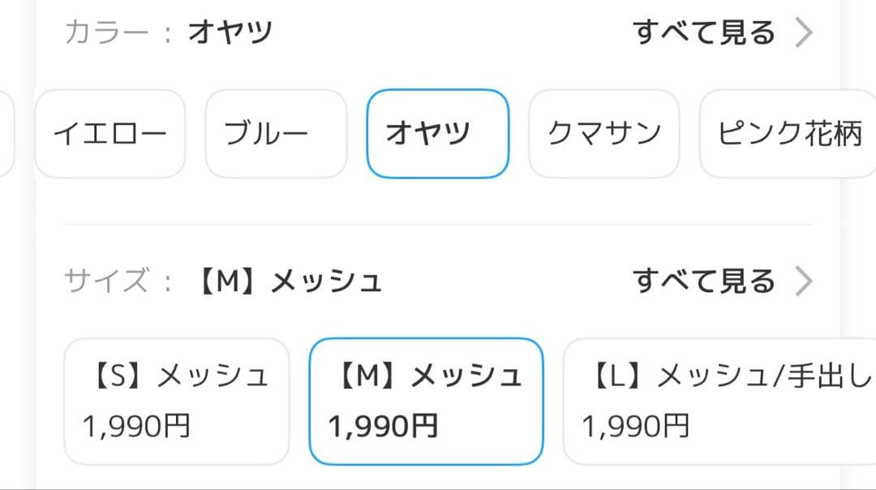Open the color list chevron arrow
Viewport: 876px width, 490px height.
pos(803,33)
